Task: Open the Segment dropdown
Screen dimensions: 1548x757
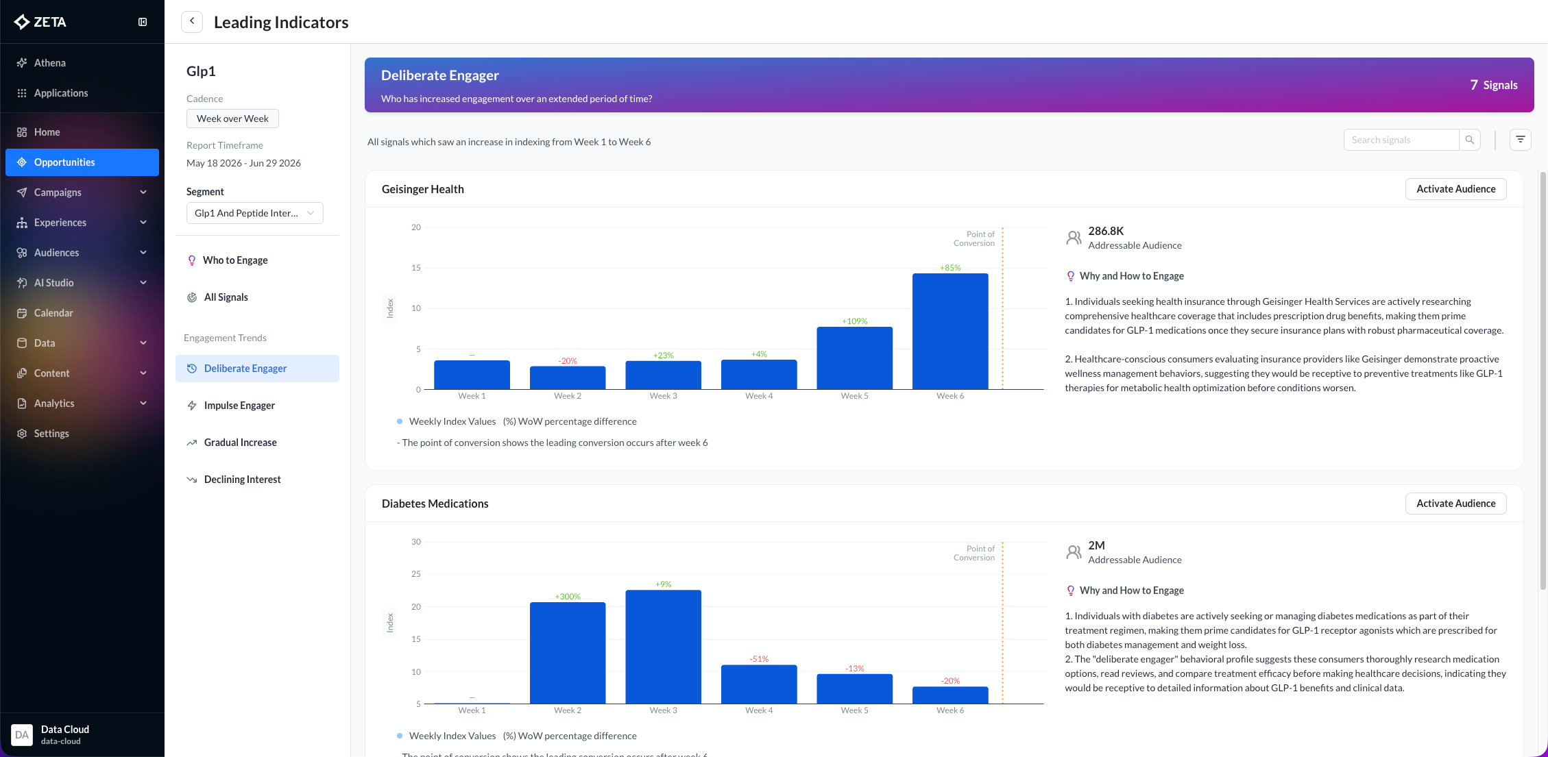Action: tap(254, 213)
